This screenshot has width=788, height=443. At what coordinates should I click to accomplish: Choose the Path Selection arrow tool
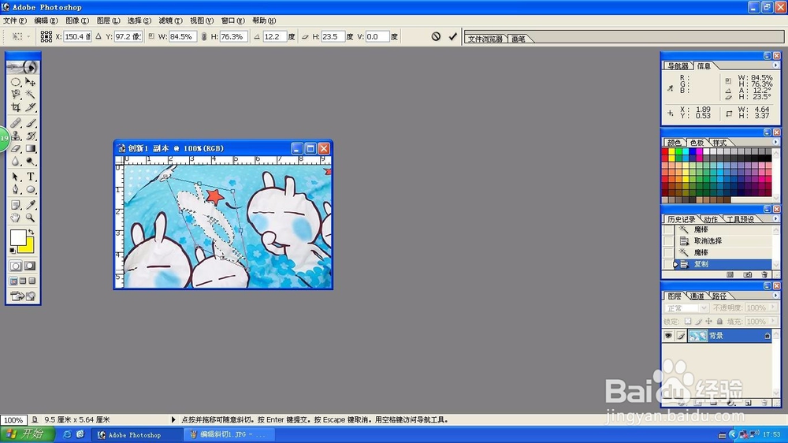click(16, 177)
